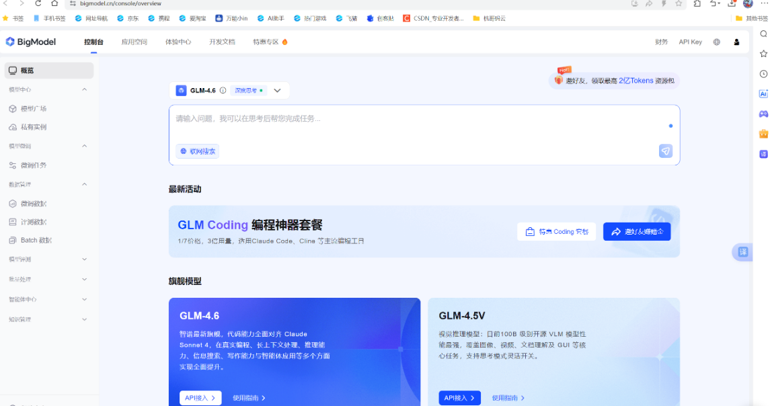Click the 特惠 Coding 套餐 button
This screenshot has height=406, width=772.
pos(557,232)
